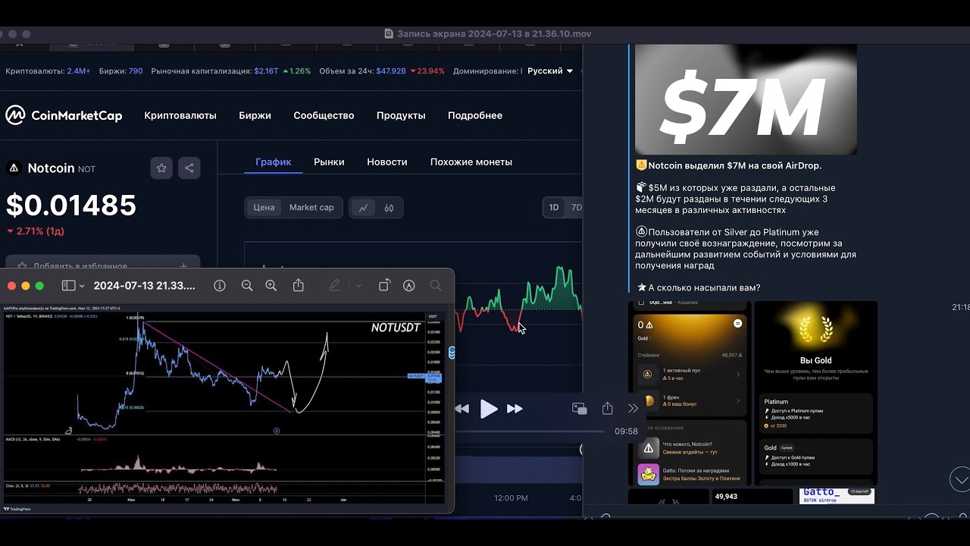This screenshot has height=546, width=970.
Task: Open the График tab
Action: pos(274,162)
